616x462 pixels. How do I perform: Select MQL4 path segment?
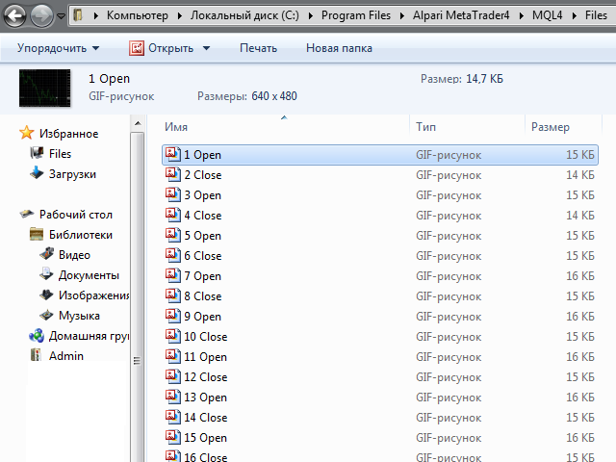(x=548, y=15)
